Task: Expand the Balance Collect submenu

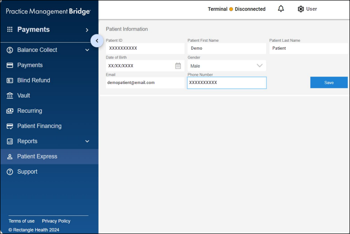Action: click(87, 50)
